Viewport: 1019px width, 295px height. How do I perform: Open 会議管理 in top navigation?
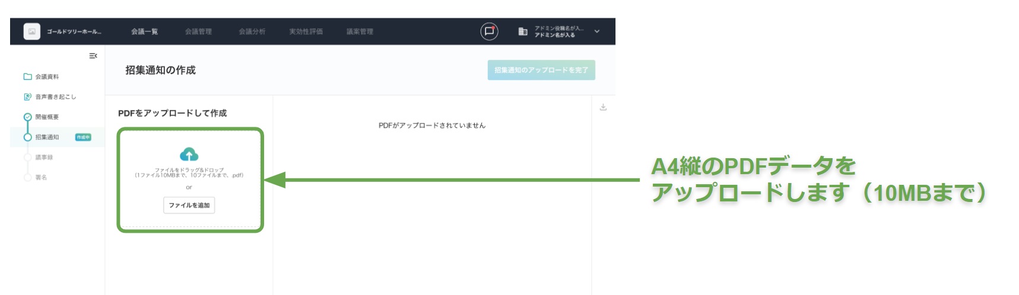198,31
